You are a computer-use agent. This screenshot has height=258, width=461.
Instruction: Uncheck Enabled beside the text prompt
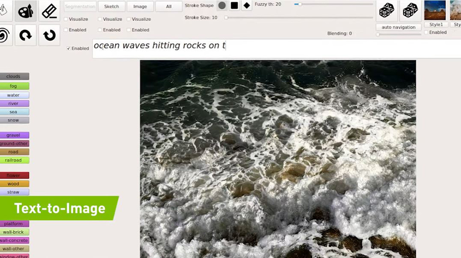pyautogui.click(x=69, y=48)
